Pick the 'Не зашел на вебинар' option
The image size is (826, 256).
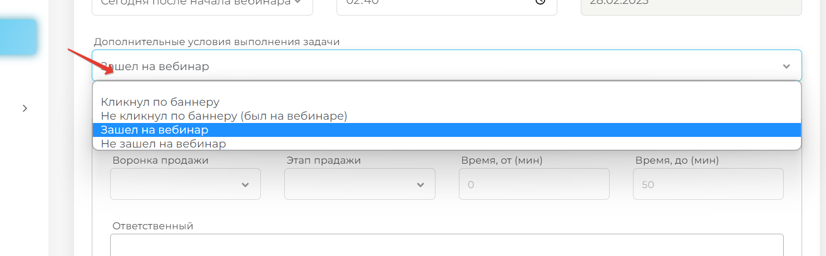click(x=164, y=144)
